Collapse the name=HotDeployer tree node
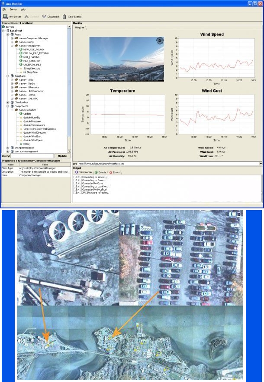Screen dimensions: 264x382 (x=12, y=46)
